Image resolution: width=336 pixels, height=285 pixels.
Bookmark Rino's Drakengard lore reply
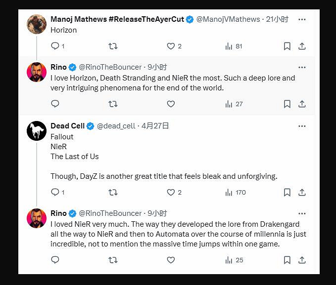pyautogui.click(x=287, y=260)
